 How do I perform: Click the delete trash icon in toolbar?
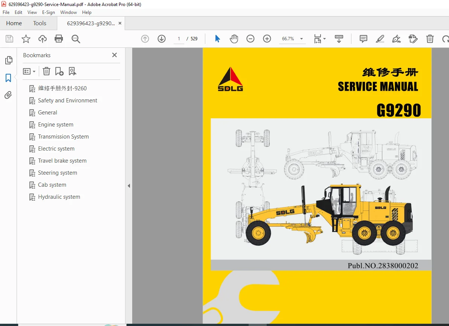pos(430,39)
